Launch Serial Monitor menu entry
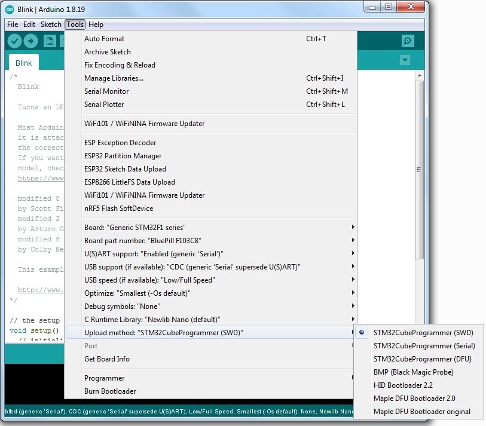 click(211, 91)
